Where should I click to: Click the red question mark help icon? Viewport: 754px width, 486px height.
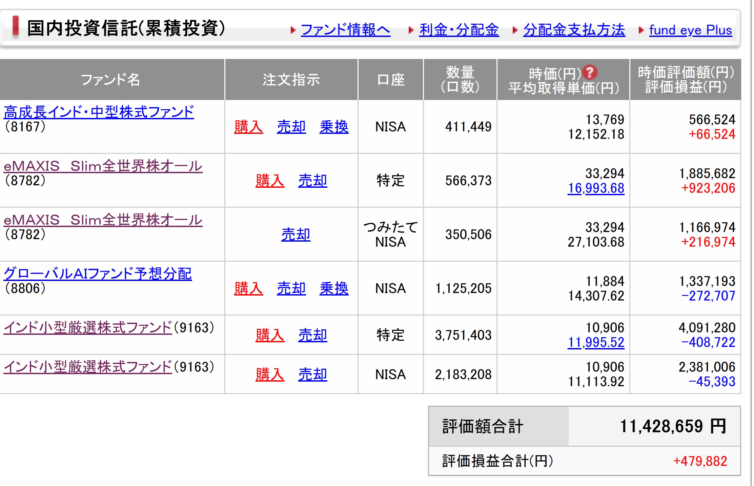[590, 72]
